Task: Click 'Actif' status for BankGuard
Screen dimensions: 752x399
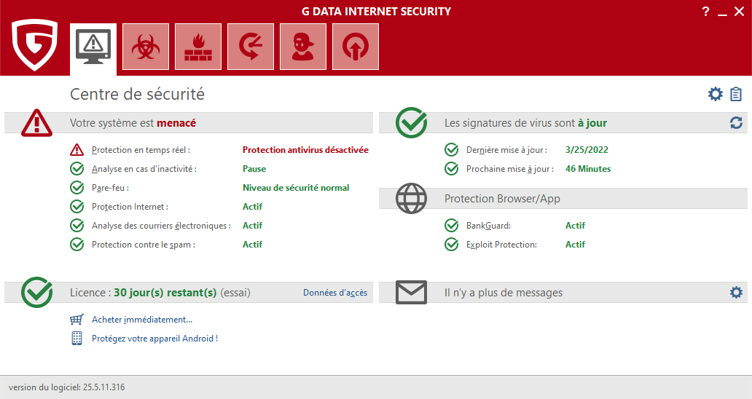Action: coord(575,225)
